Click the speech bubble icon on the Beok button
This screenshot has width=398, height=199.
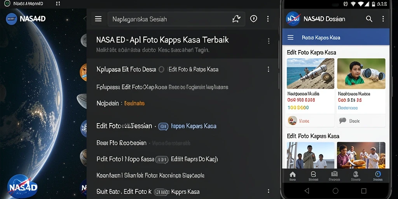343,121
